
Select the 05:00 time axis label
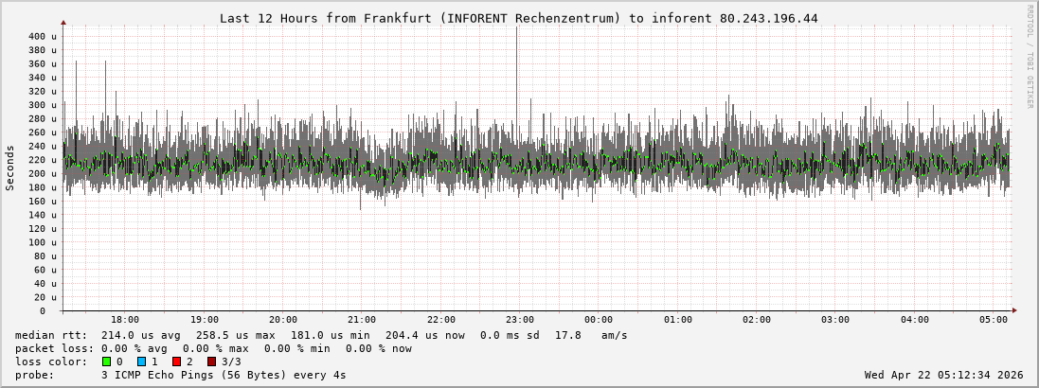(x=994, y=320)
